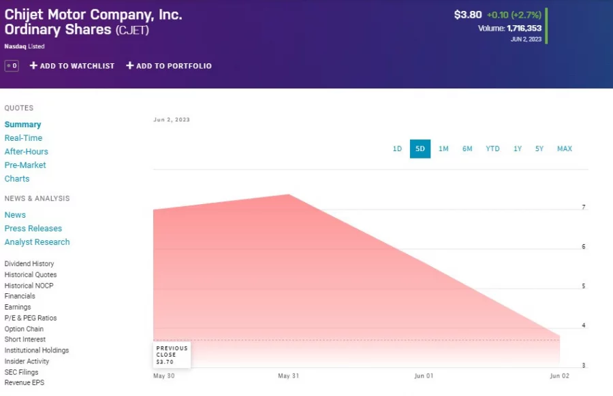View Press Releases for CJET
This screenshot has width=613, height=396.
(33, 228)
